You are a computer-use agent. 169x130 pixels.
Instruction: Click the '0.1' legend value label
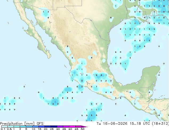coord(3,129)
